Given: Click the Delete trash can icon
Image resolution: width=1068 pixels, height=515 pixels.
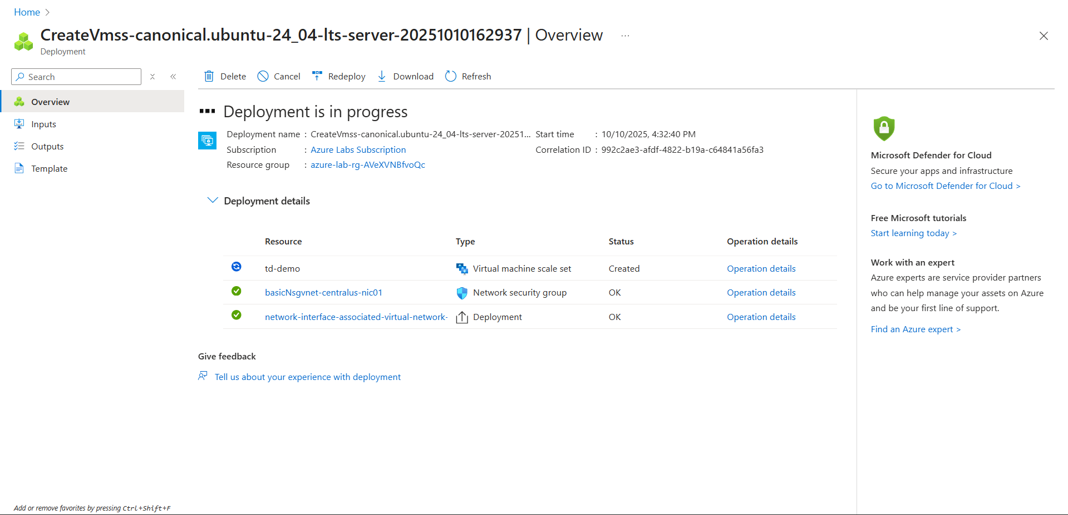Looking at the screenshot, I should pyautogui.click(x=209, y=76).
